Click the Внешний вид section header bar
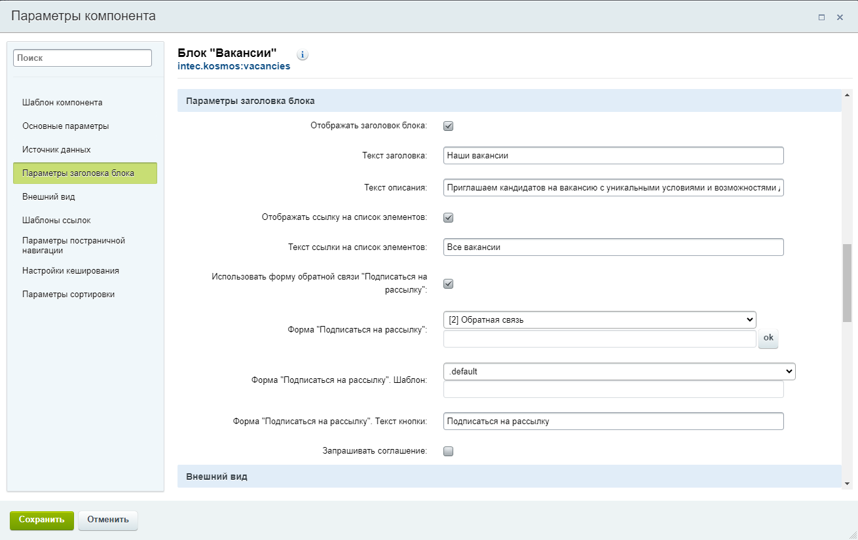858x540 pixels. click(509, 476)
